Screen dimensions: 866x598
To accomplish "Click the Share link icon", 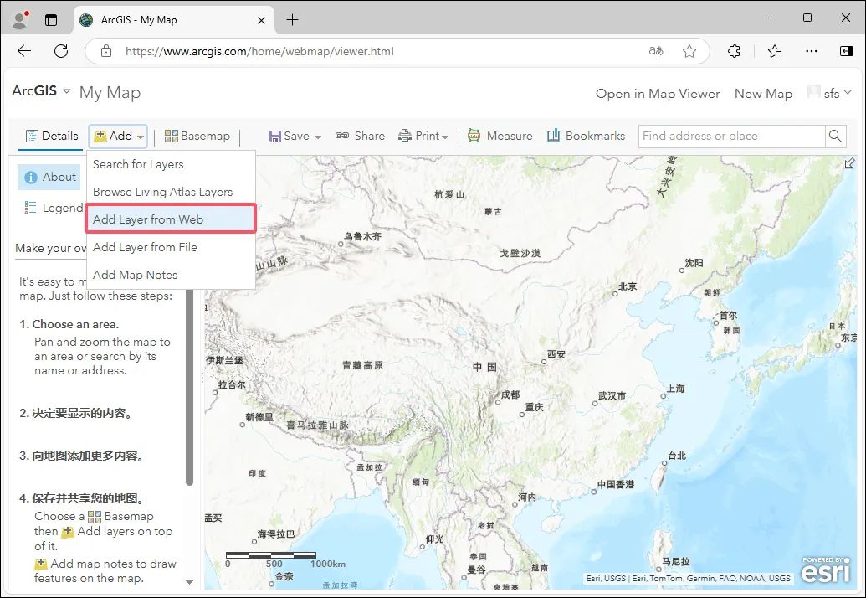I will [342, 136].
